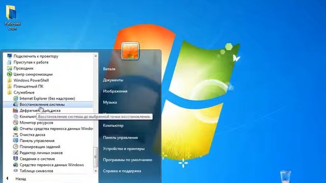This screenshot has height=183, width=326.
Task: Click the Редактор личных знаков icon
Action: (x=16, y=152)
